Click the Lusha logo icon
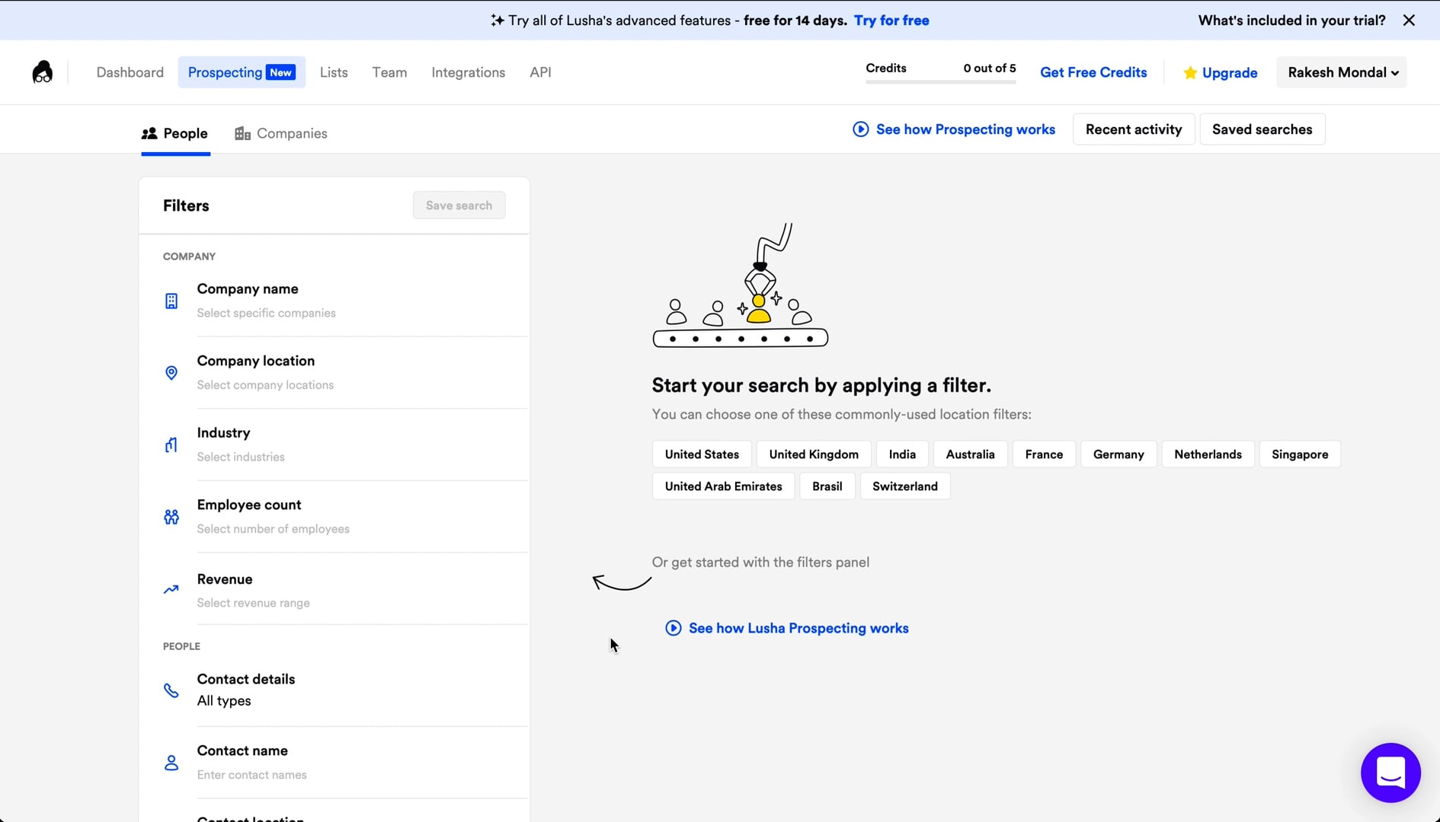 tap(43, 72)
